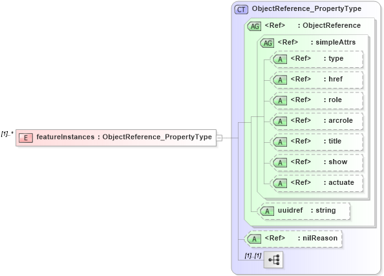The height and width of the screenshot is (276, 384).
Task: Select the ': ObjectReference' attribute group label
Action: tap(329, 25)
